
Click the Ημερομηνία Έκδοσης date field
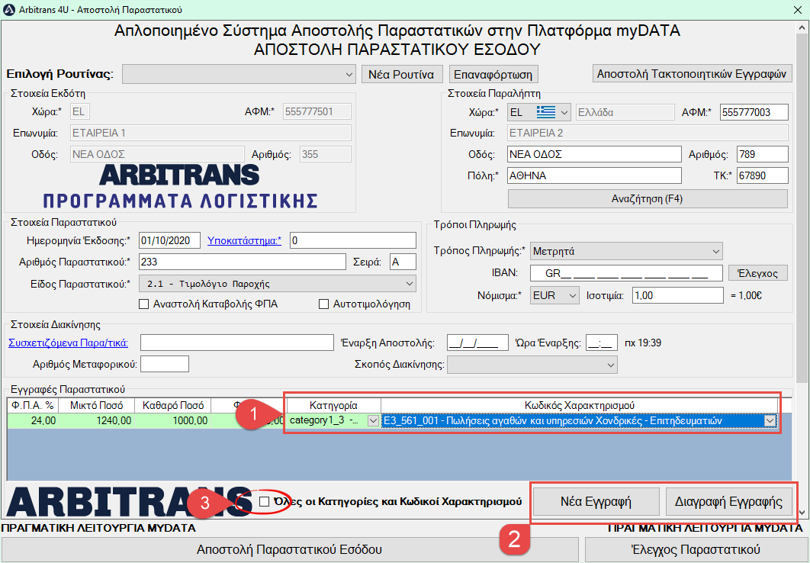pos(169,241)
